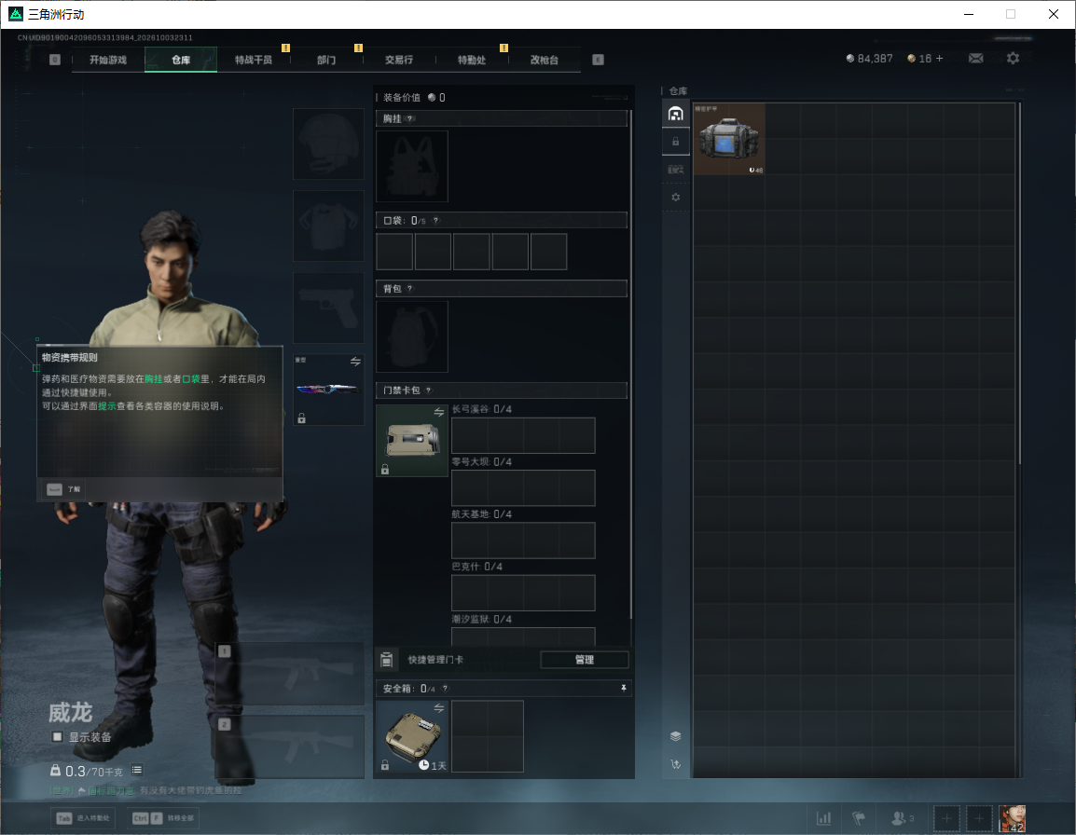The image size is (1076, 835).
Task: Click the player avatar in bottom bar
Action: coord(1013,818)
